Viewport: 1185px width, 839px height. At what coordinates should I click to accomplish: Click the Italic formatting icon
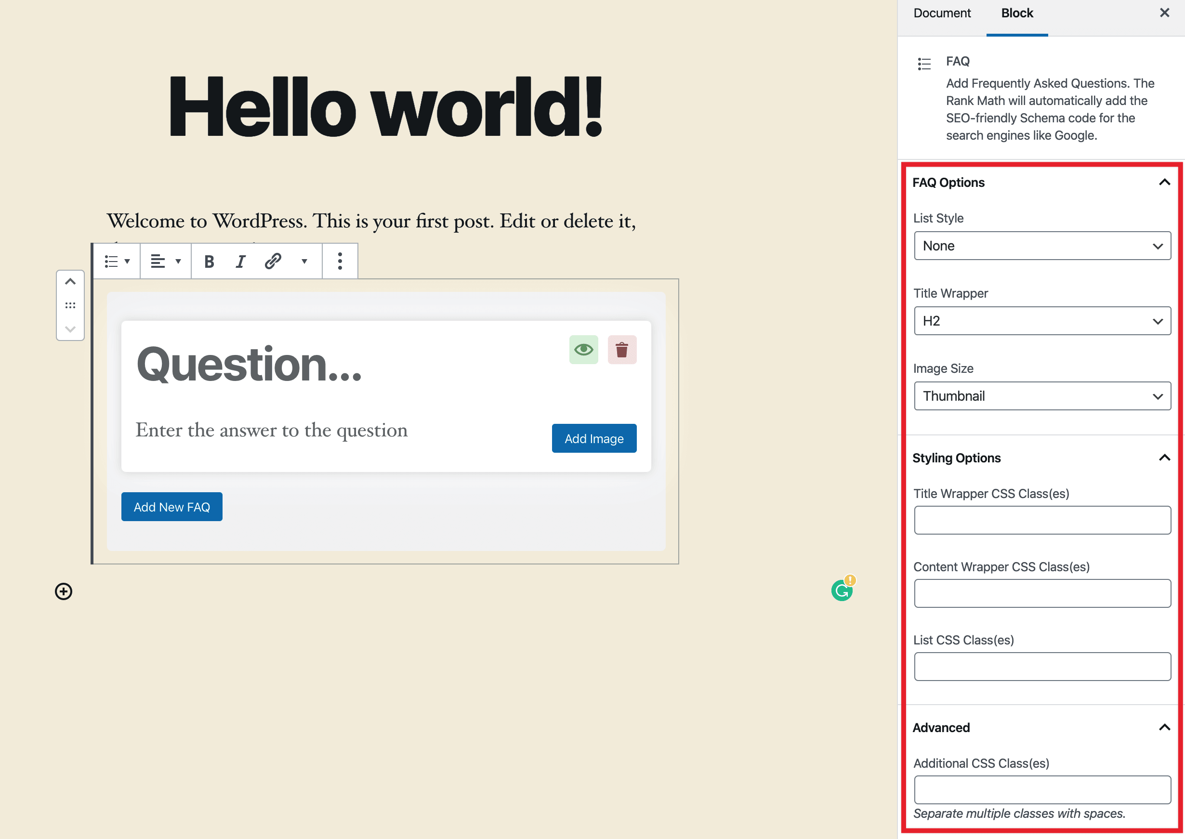(240, 262)
